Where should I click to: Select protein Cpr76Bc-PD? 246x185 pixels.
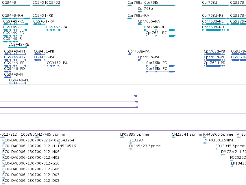point(157,63)
